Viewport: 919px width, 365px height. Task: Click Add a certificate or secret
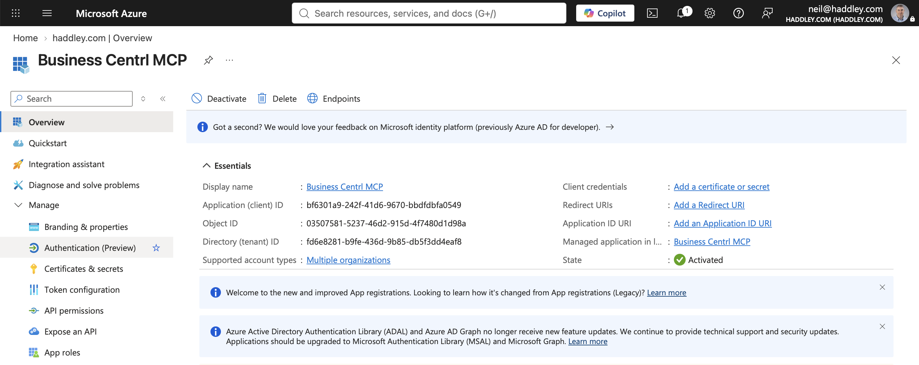point(721,186)
